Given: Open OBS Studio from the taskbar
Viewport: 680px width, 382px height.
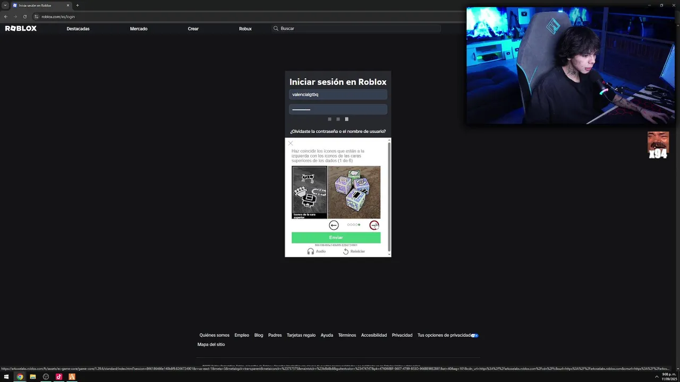Looking at the screenshot, I should 46,377.
